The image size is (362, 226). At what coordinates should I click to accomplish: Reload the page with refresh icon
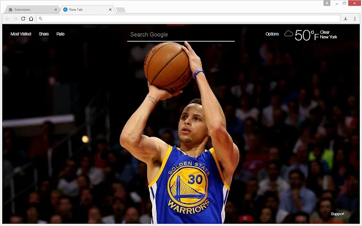[x=23, y=19]
